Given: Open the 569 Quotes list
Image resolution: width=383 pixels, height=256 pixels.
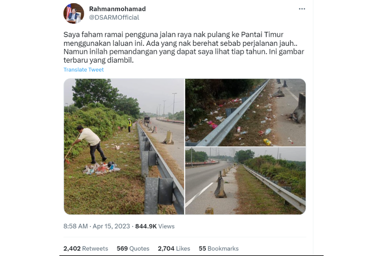Looking at the screenshot, I should (x=133, y=248).
